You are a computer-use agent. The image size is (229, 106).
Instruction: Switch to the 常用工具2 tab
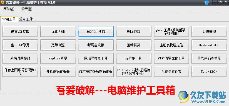pyautogui.click(x=27, y=19)
